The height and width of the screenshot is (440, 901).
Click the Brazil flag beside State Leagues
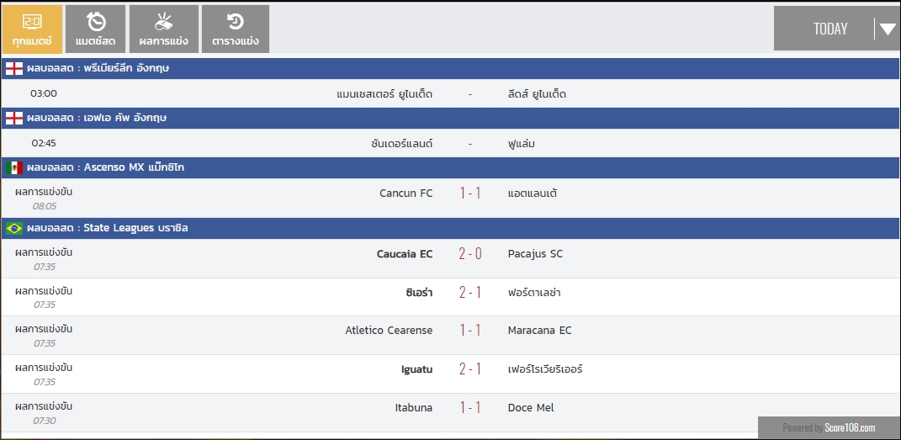(x=14, y=229)
